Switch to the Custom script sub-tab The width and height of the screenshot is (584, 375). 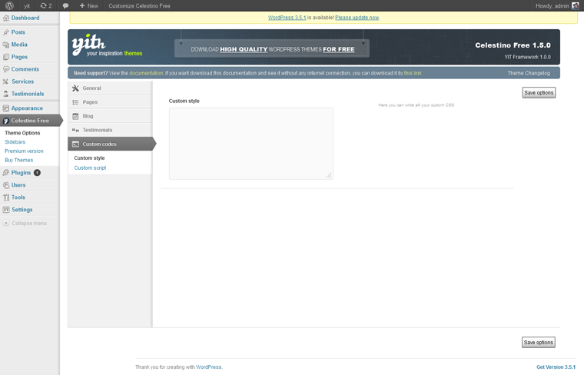click(90, 168)
